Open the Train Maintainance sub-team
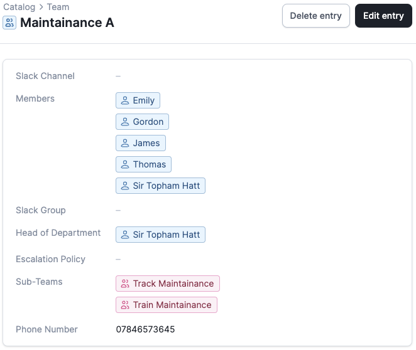This screenshot has height=350, width=416. point(172,305)
